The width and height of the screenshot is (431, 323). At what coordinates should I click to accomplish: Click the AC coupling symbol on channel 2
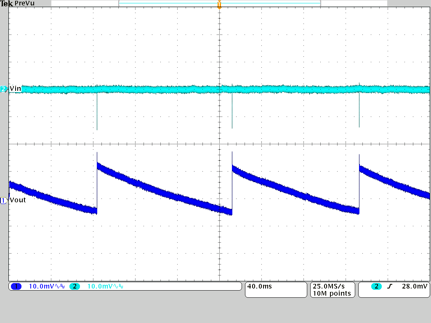pos(115,286)
